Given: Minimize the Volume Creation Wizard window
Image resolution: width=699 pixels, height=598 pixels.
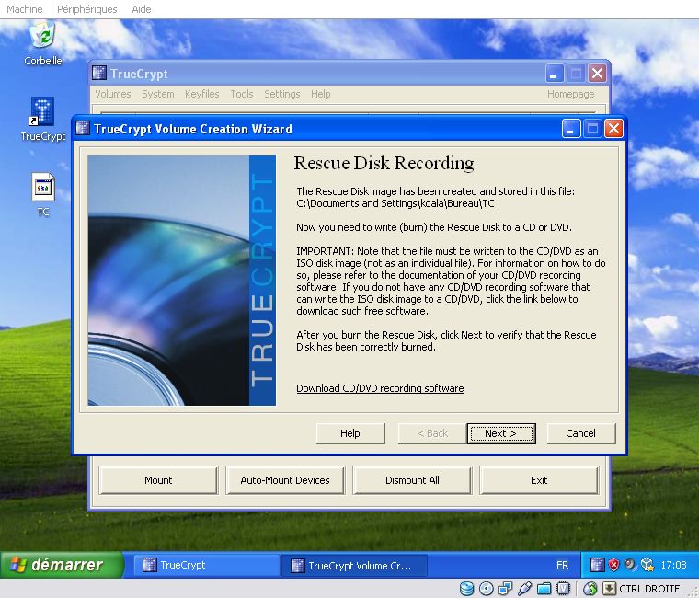Looking at the screenshot, I should pyautogui.click(x=571, y=129).
